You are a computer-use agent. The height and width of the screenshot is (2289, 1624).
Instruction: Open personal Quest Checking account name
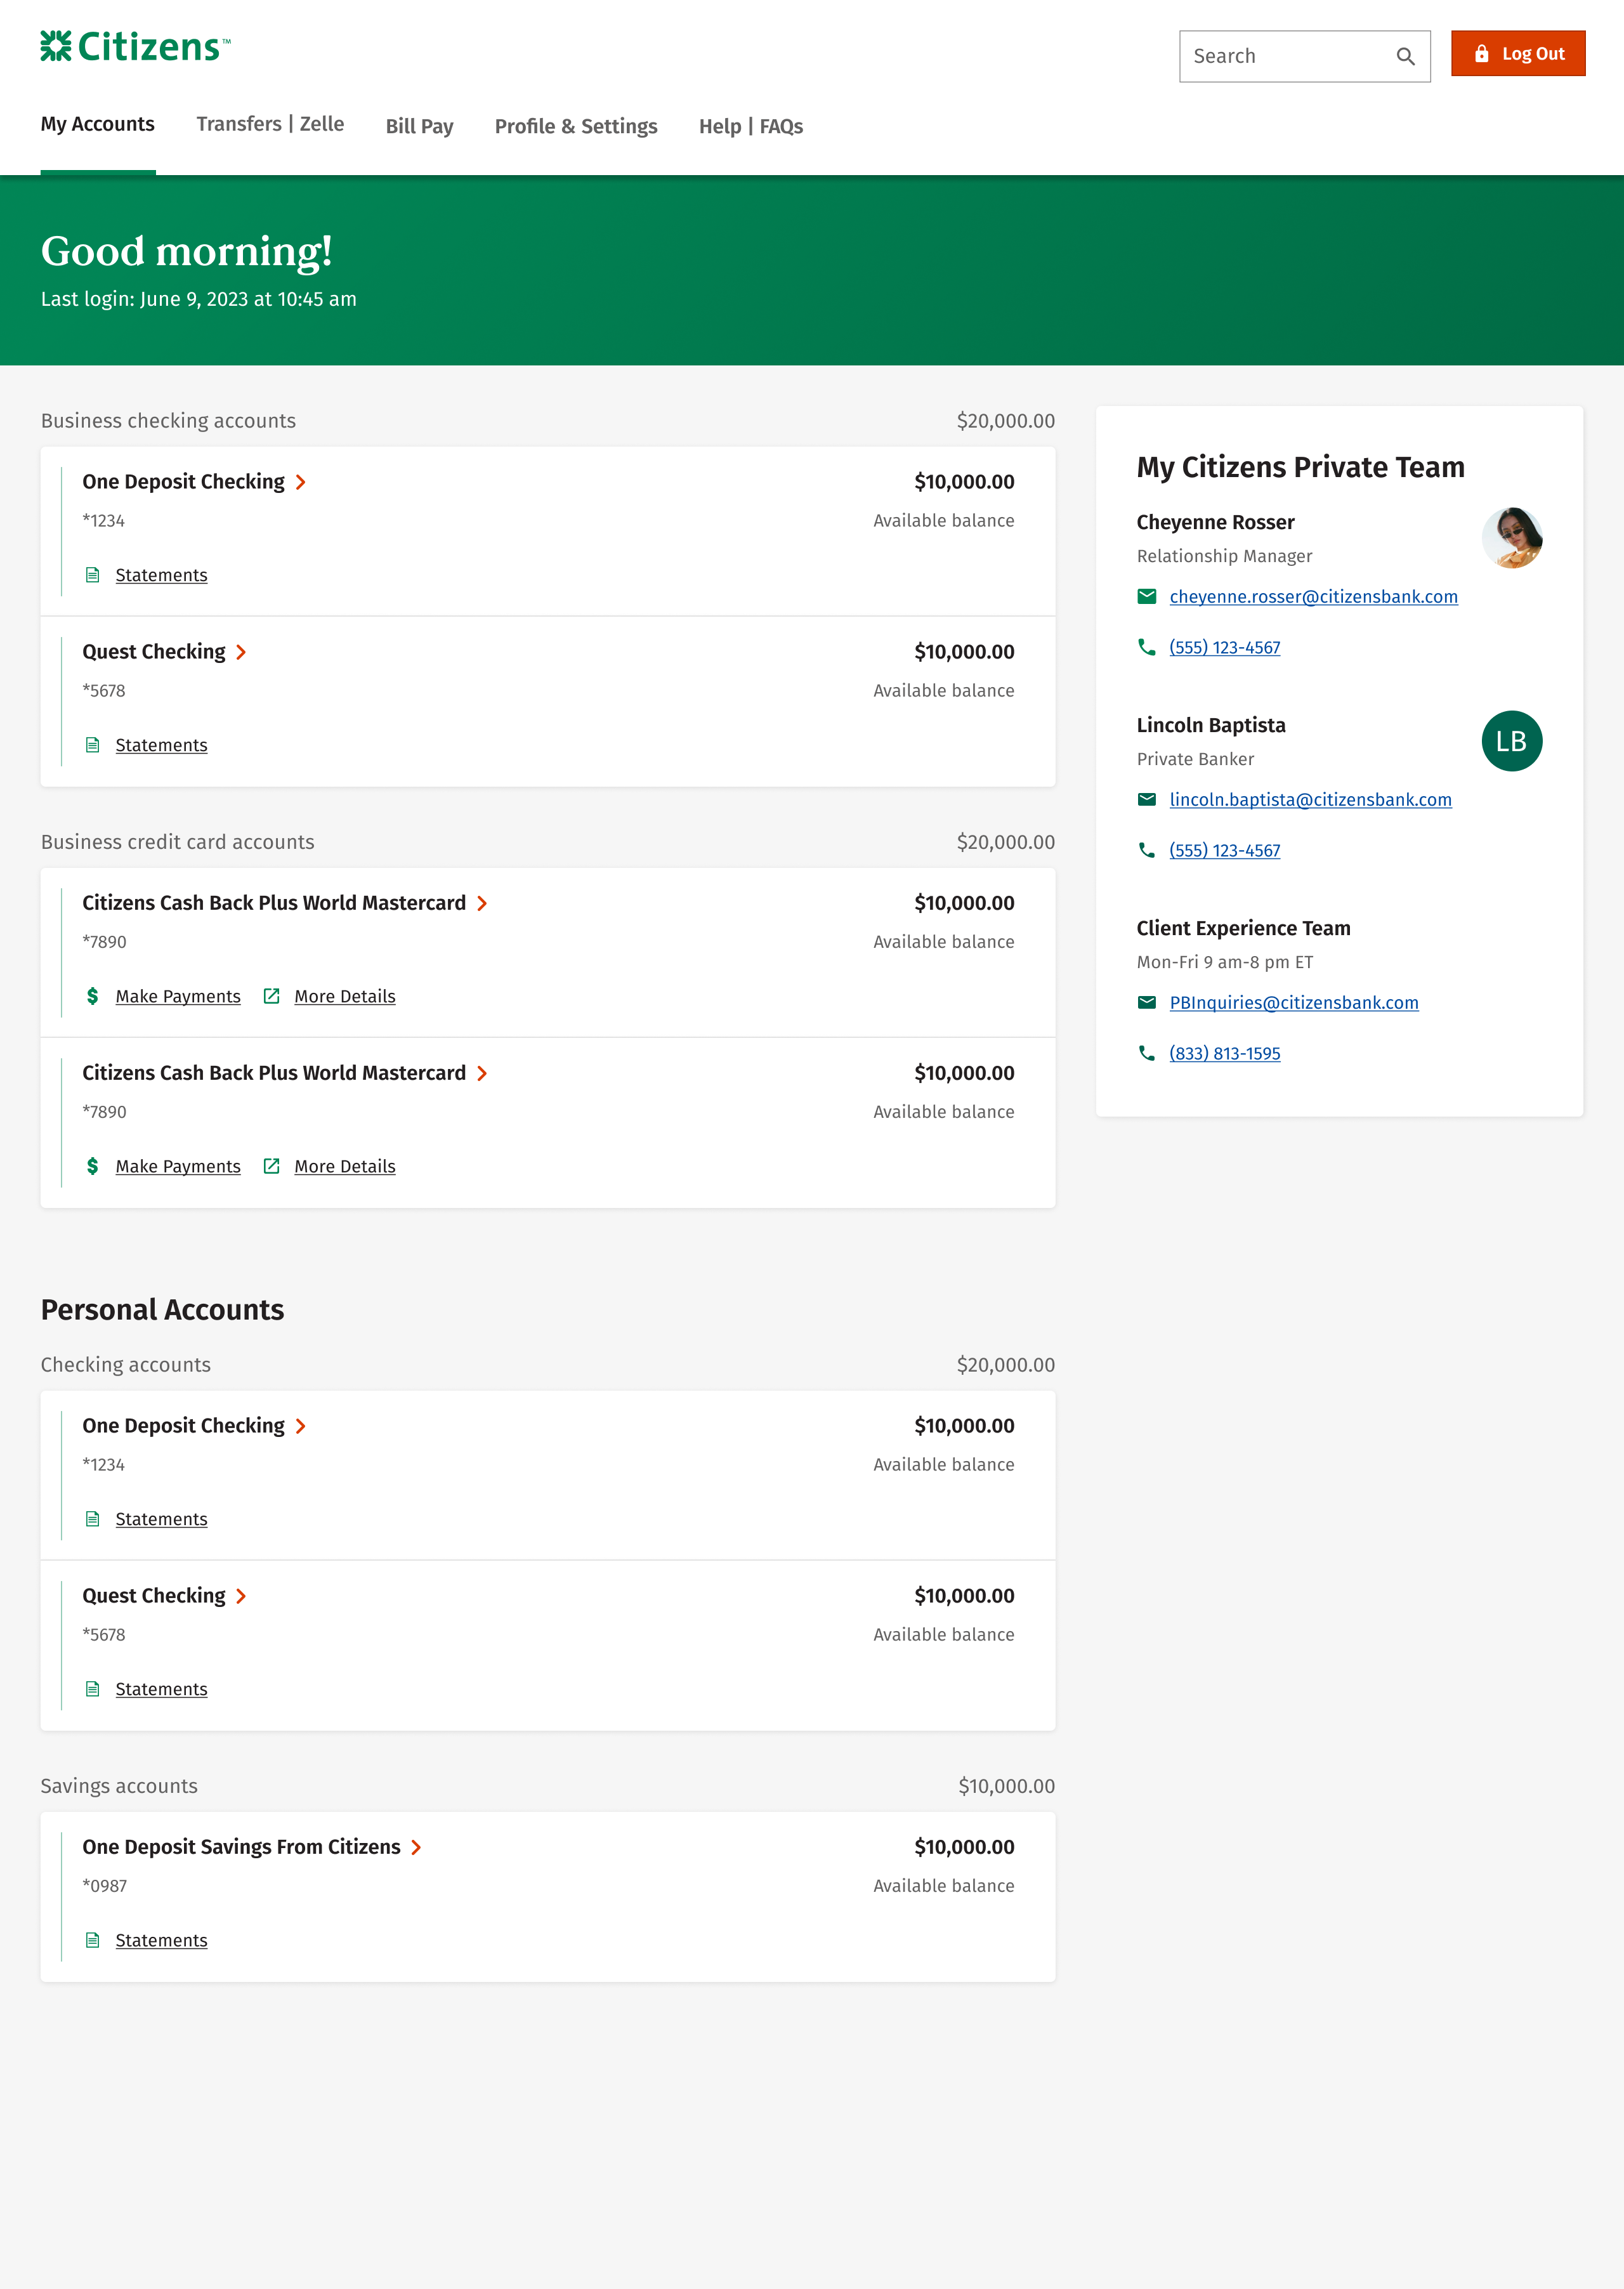coord(154,1596)
